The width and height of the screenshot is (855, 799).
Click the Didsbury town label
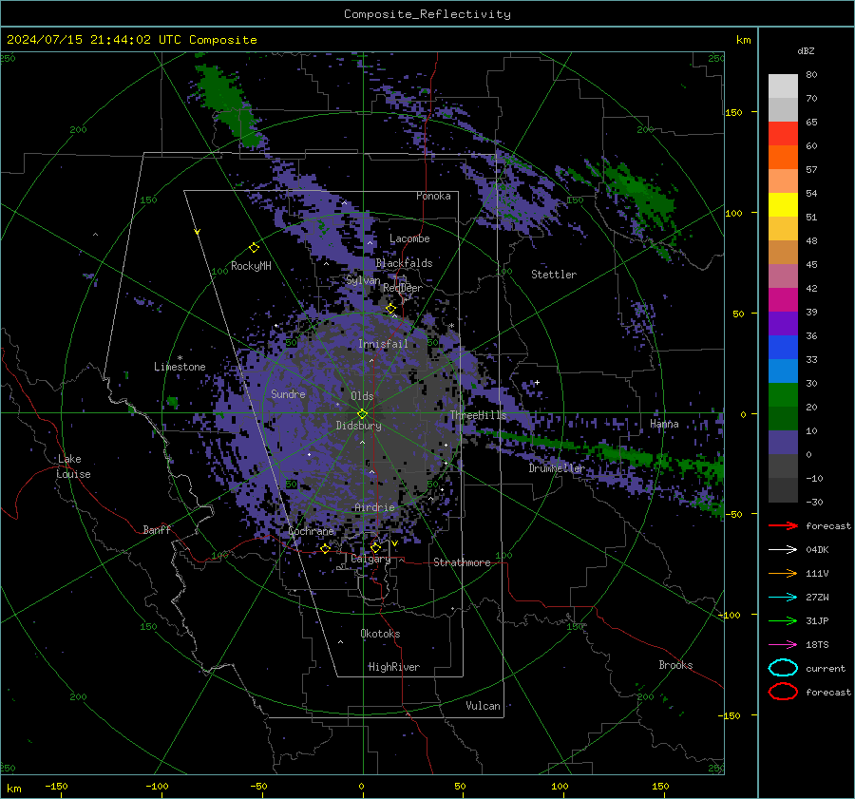(x=358, y=426)
